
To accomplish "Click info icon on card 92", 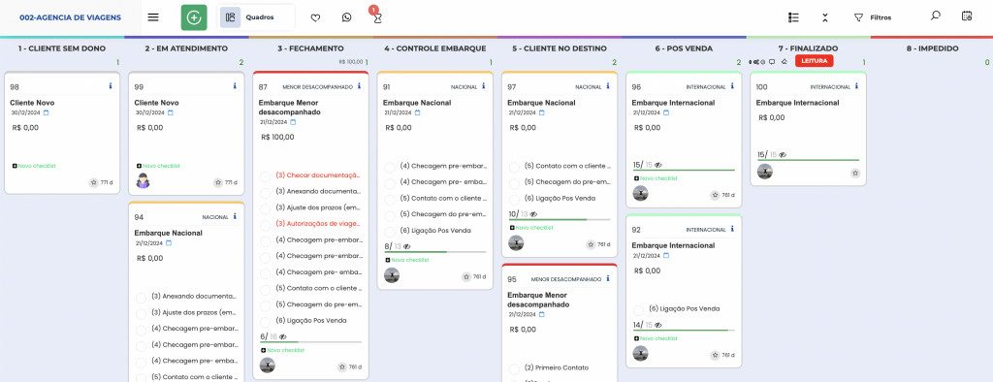I will point(732,229).
